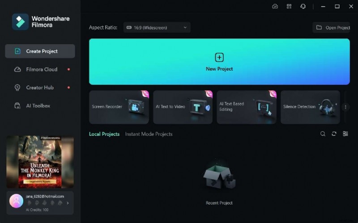
Task: Open the Monkey King promo banner
Action: [x=40, y=162]
